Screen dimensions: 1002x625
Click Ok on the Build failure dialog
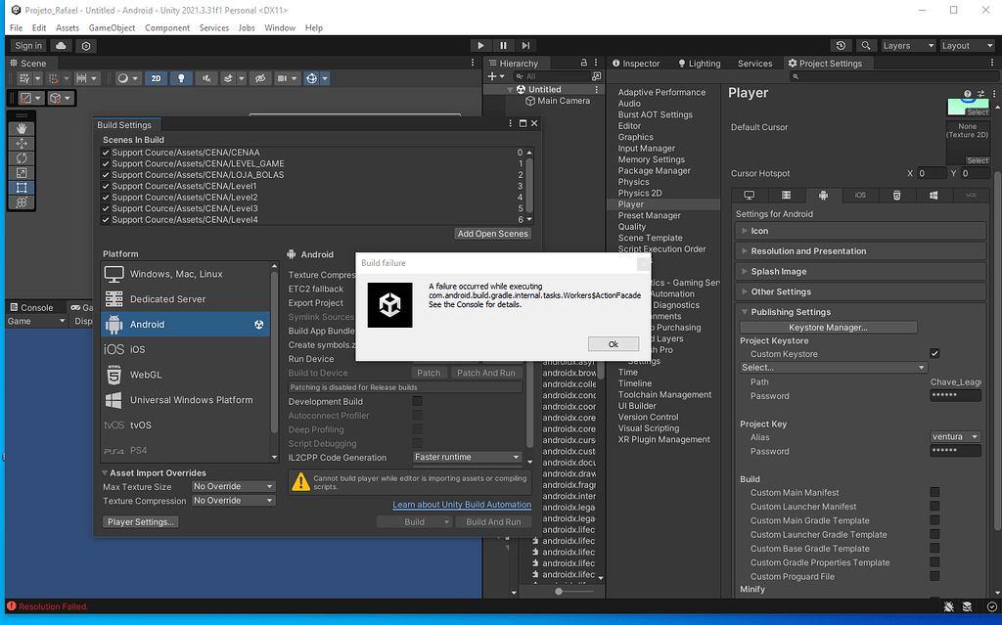coord(614,344)
